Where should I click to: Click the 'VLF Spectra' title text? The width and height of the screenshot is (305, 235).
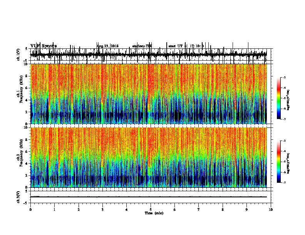click(x=44, y=46)
